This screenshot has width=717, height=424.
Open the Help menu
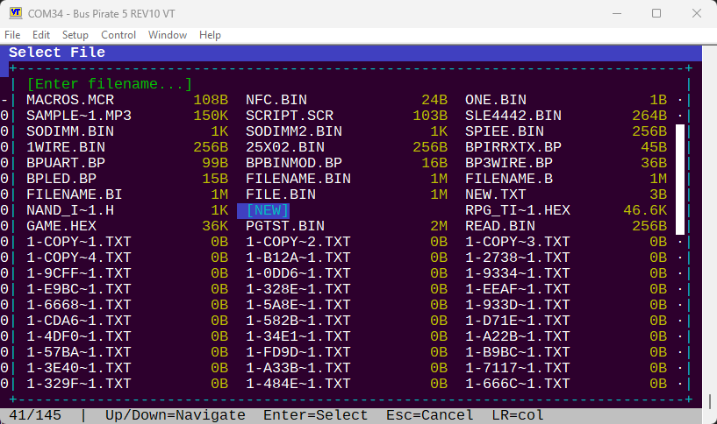click(210, 35)
